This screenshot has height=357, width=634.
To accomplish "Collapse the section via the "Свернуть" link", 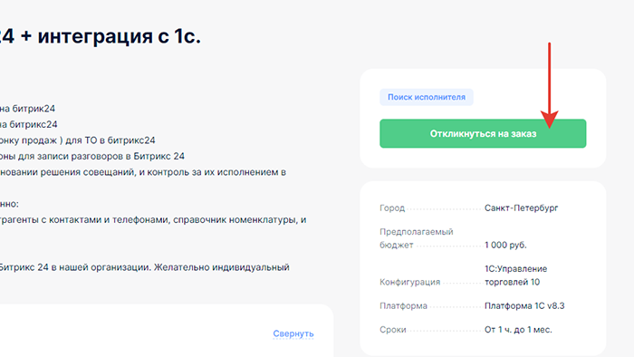I will point(293,333).
